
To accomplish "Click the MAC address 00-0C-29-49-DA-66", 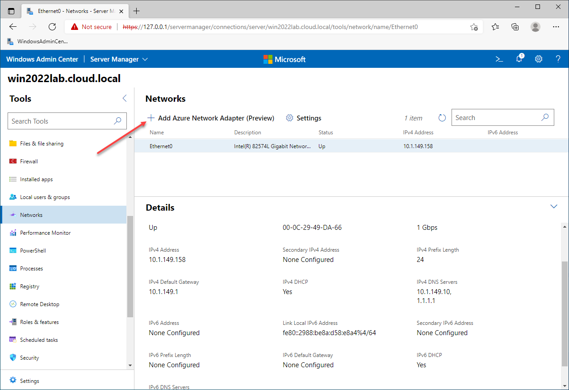I will tap(312, 227).
